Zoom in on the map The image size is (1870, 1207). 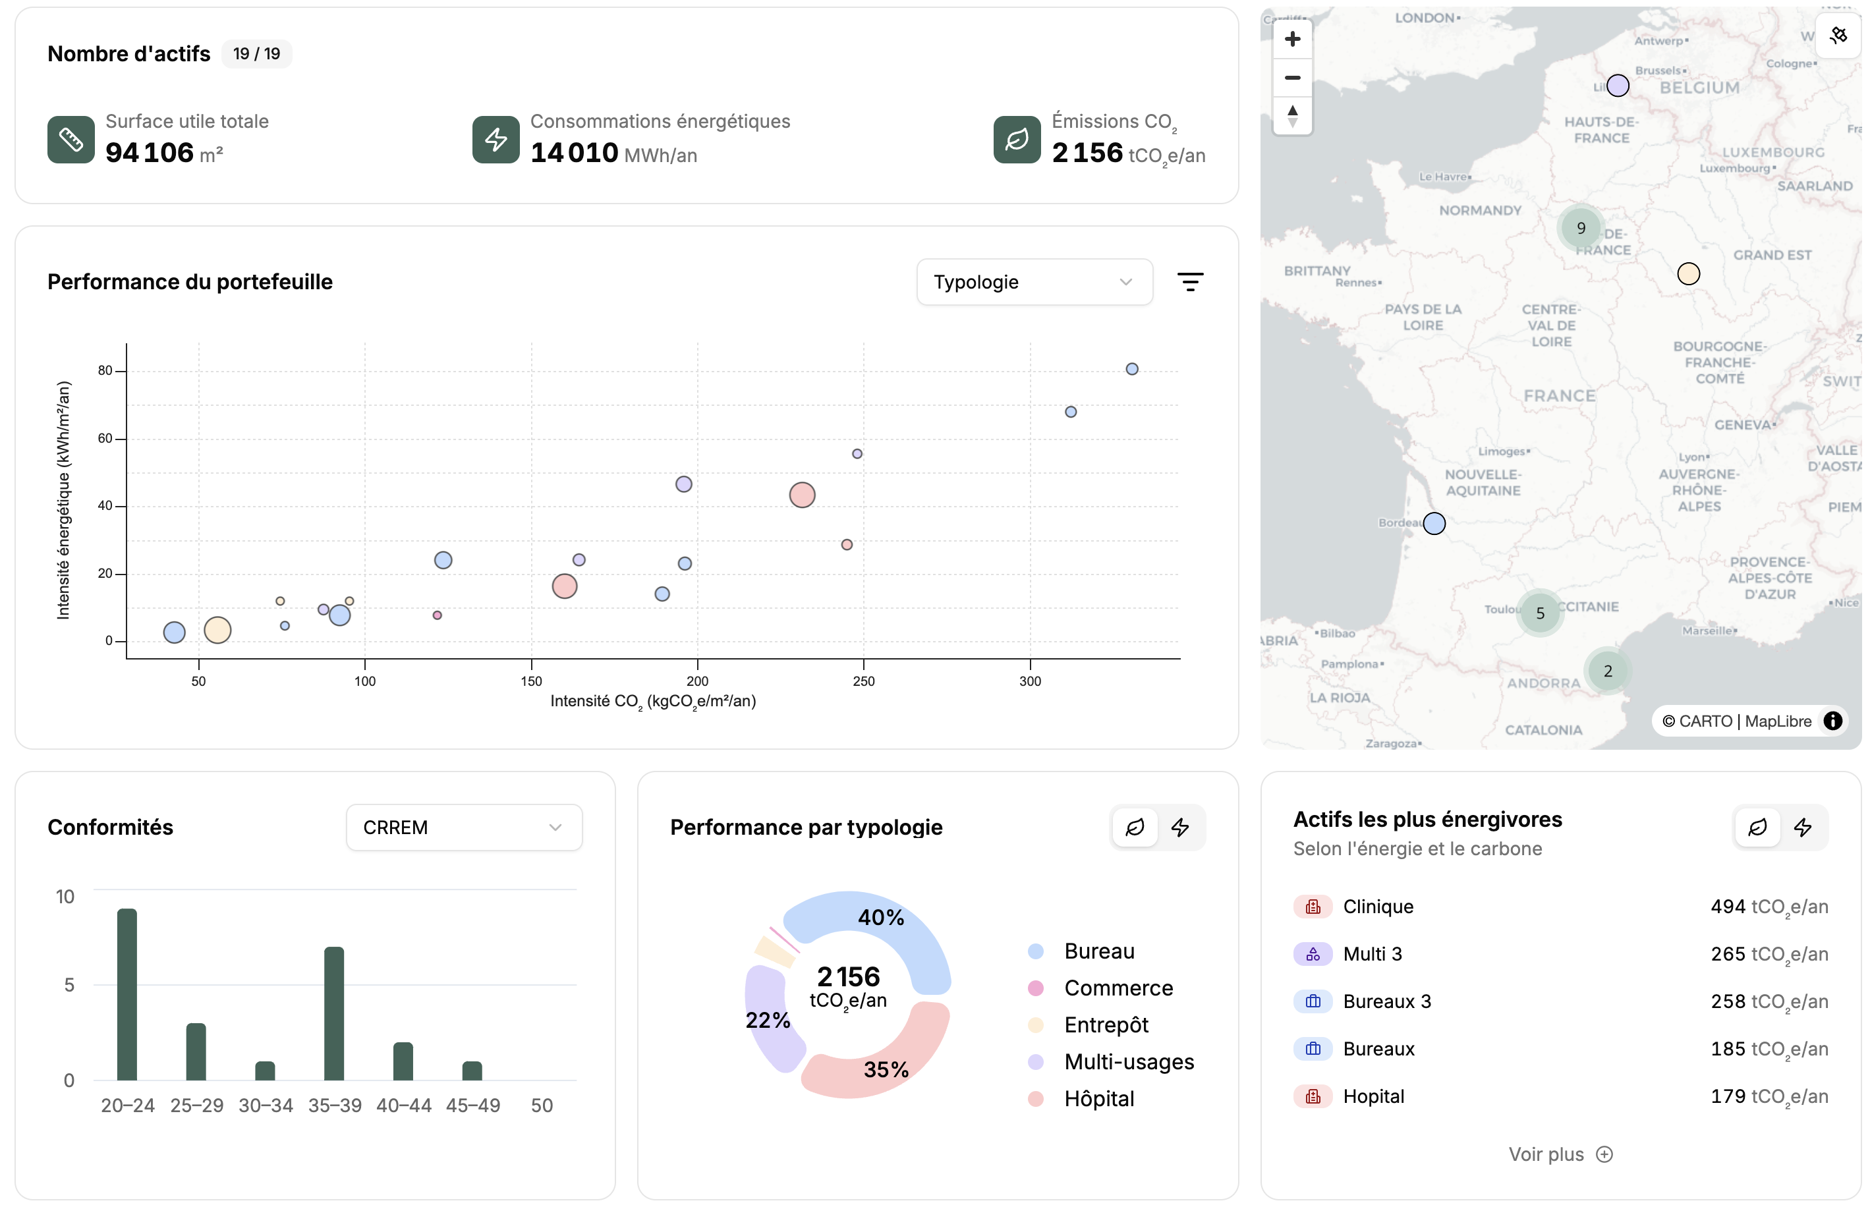[x=1291, y=39]
